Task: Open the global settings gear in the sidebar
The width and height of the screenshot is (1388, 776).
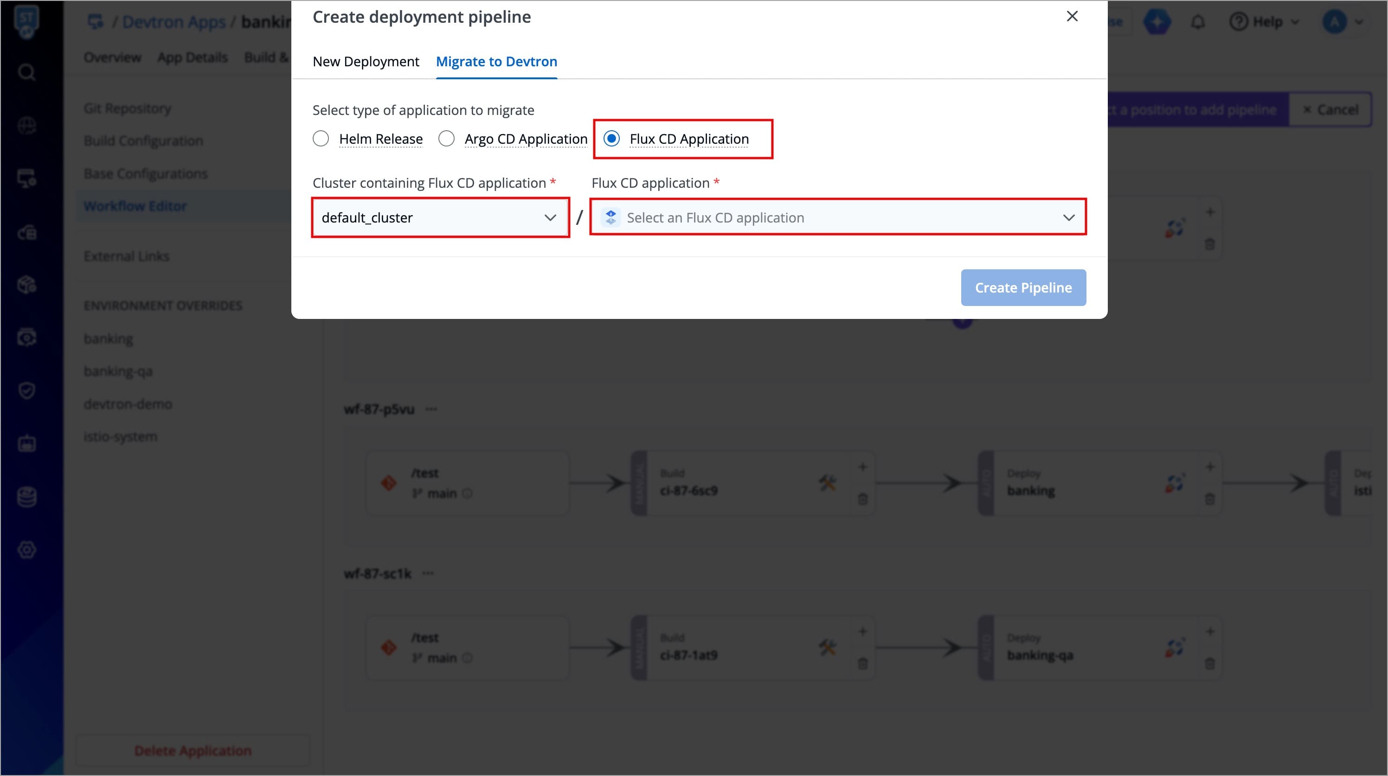Action: point(27,550)
